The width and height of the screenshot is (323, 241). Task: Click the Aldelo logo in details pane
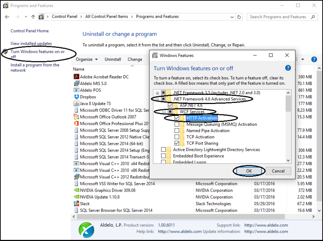[87, 230]
